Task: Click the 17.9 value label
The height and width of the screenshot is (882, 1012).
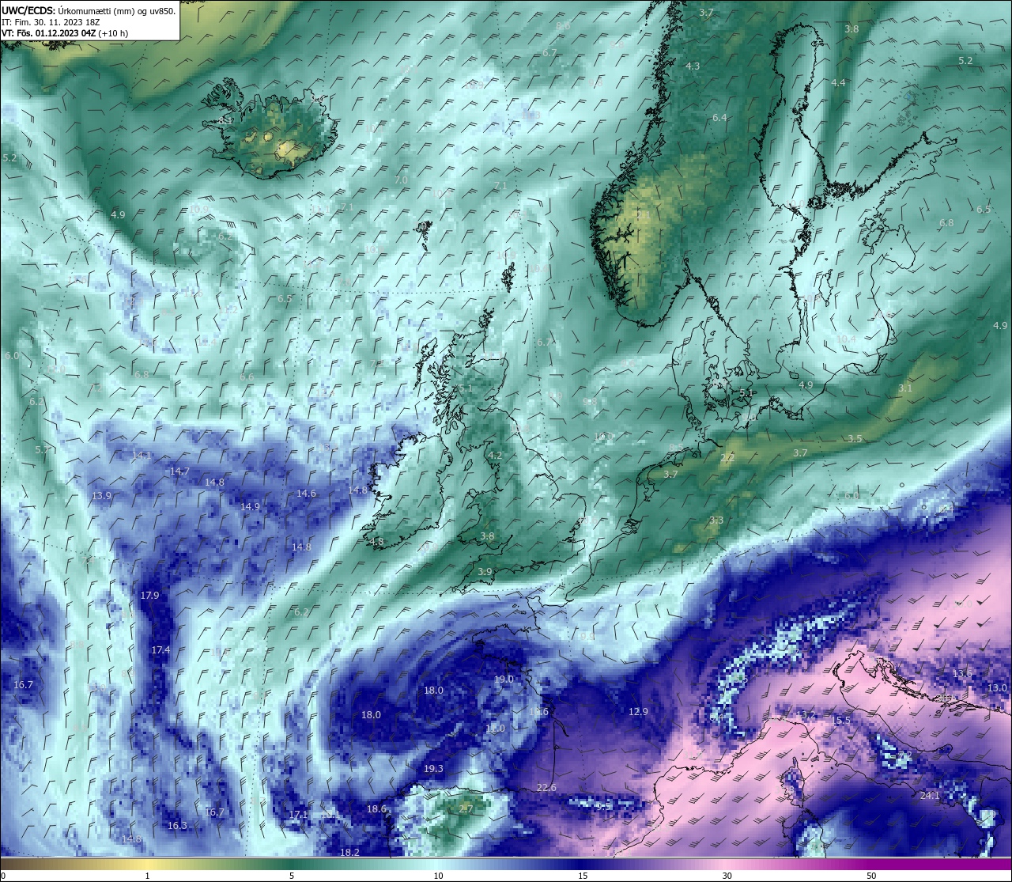Action: [149, 595]
